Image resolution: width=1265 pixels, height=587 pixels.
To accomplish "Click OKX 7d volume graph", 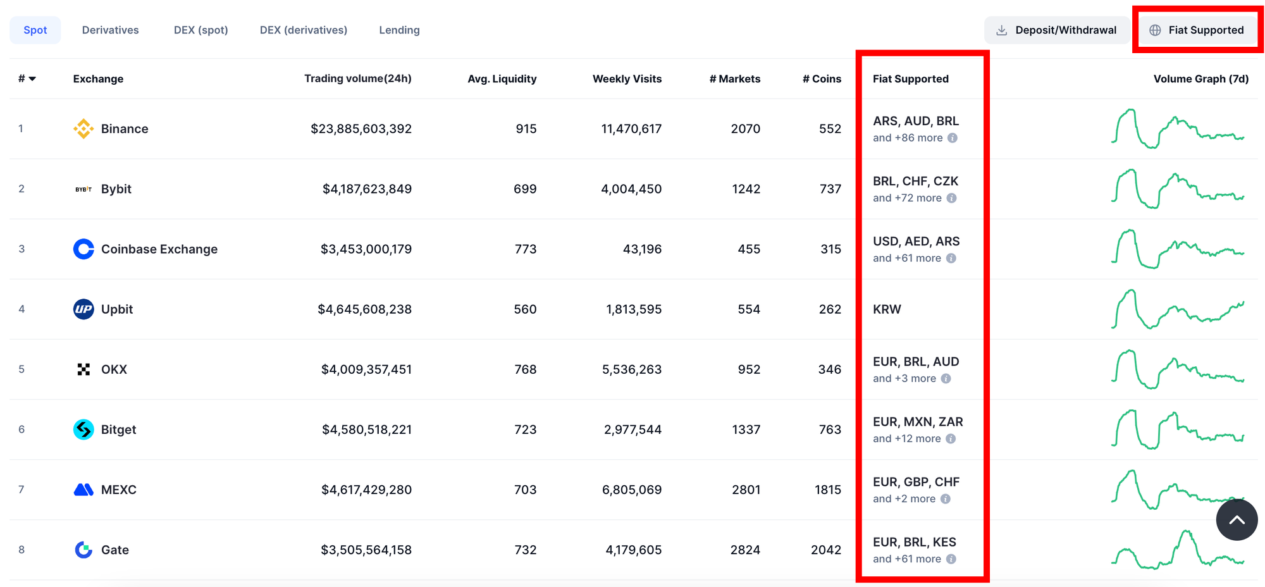I will (1178, 369).
